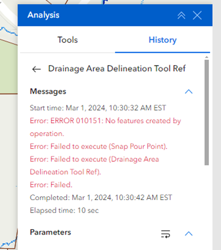Click the Parameters section heading
The width and height of the screenshot is (221, 250).
coord(50,232)
